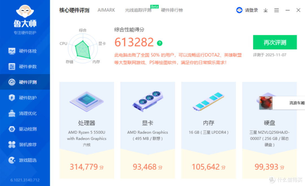Click the 内存 card title
This screenshot has width=305, height=186.
click(208, 123)
